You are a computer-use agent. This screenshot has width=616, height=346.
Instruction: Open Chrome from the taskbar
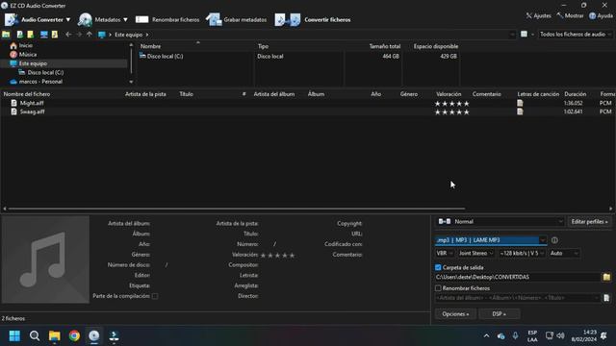click(74, 335)
